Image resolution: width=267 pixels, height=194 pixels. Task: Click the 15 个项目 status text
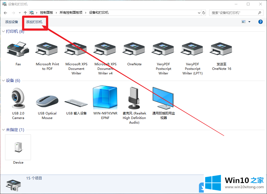tap(34, 178)
